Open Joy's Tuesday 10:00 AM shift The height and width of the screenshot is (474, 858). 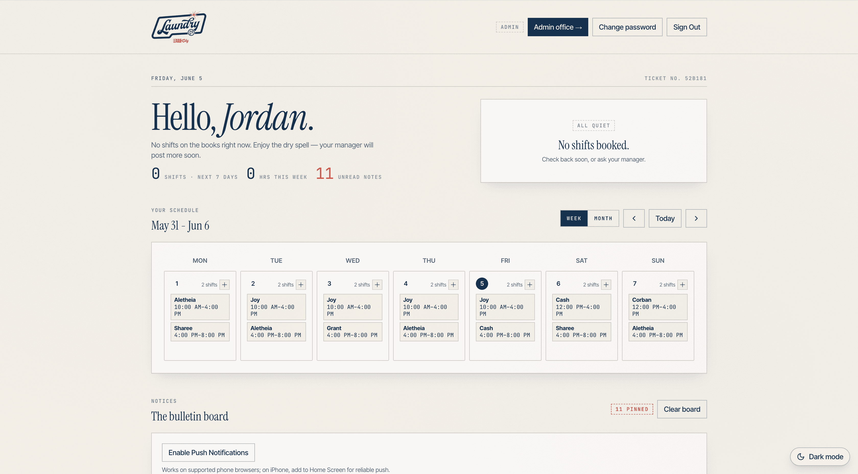[276, 307]
